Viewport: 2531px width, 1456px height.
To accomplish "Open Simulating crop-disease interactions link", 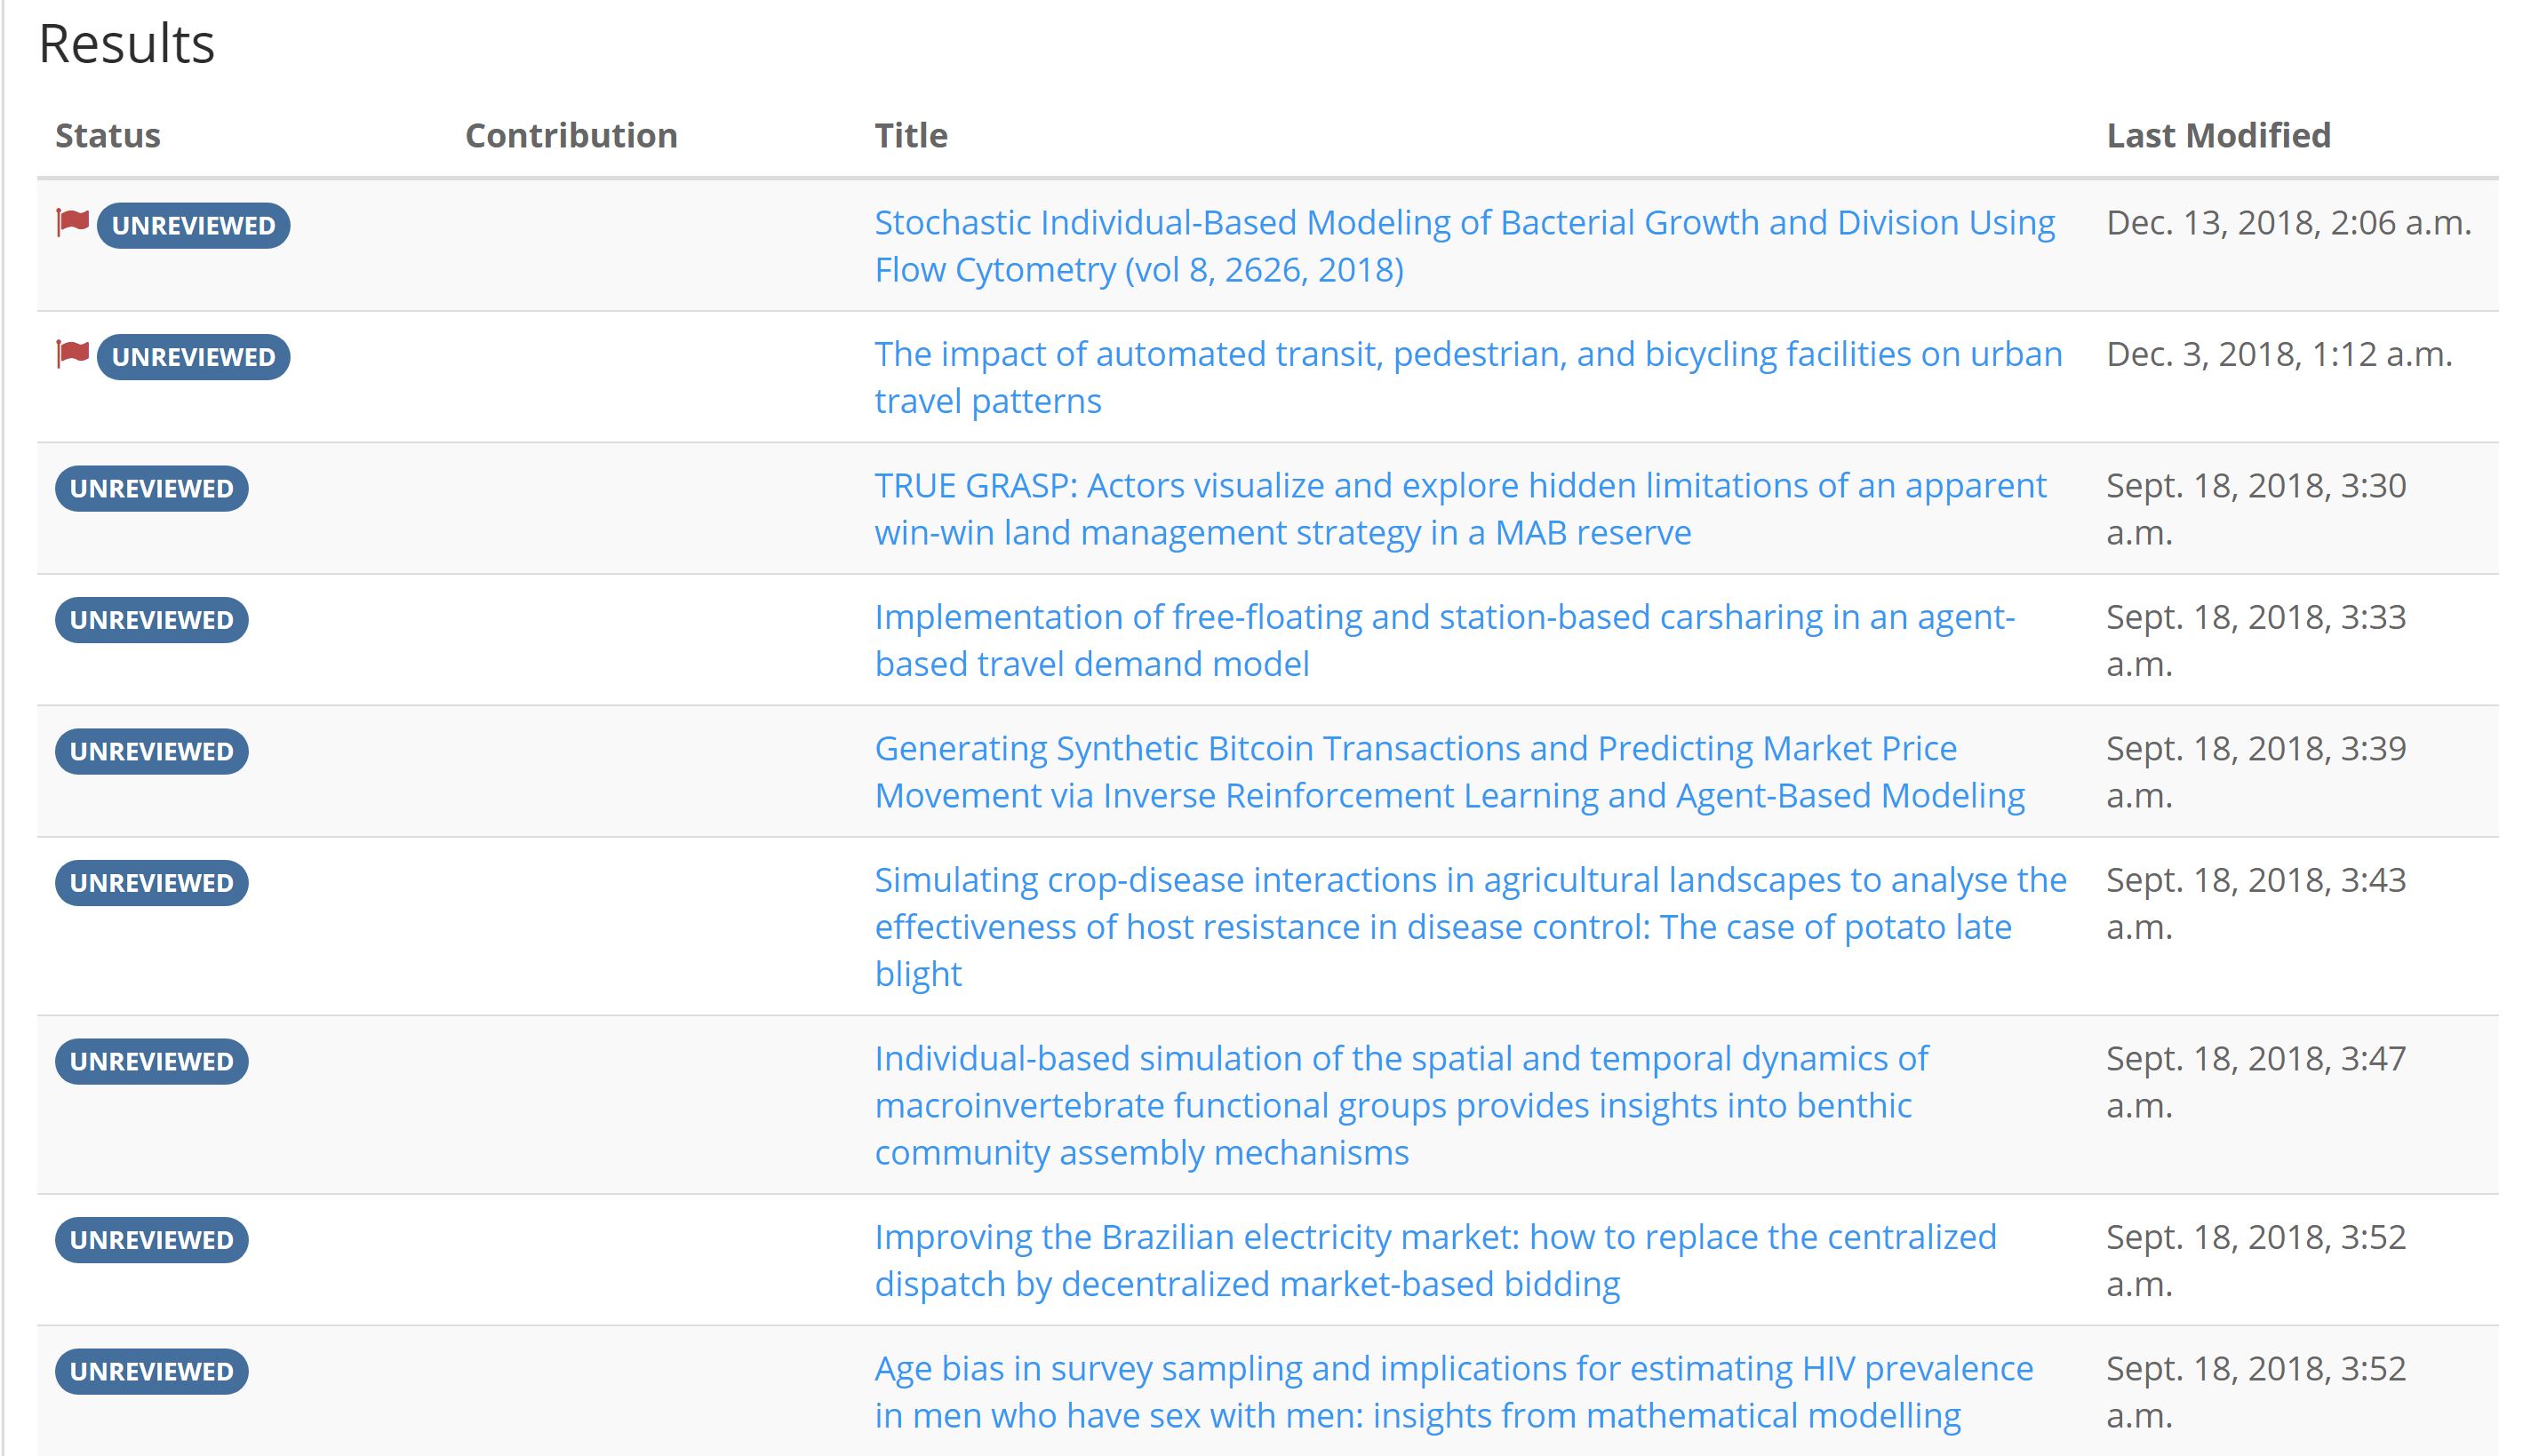I will click(1471, 927).
